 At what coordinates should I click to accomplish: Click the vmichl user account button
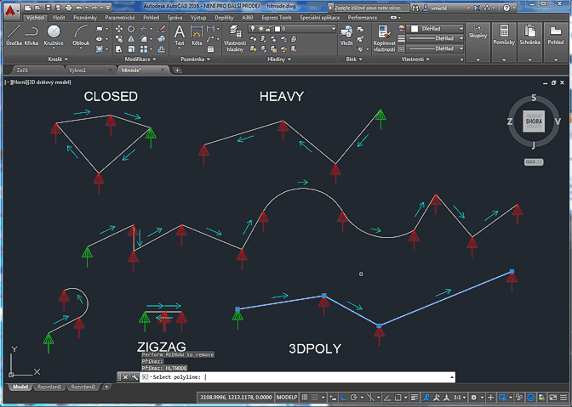pyautogui.click(x=446, y=8)
